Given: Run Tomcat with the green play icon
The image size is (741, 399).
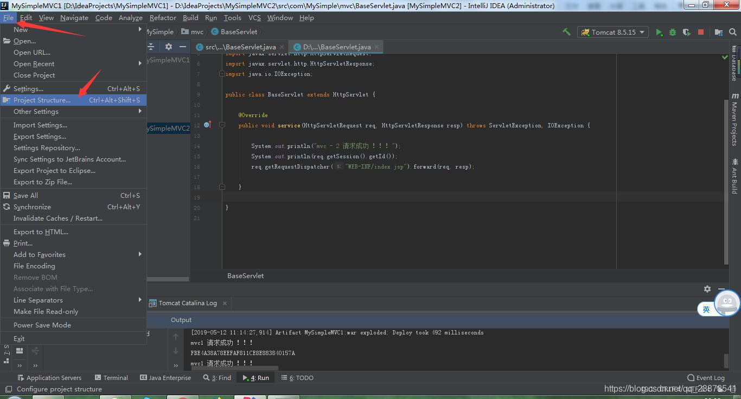Looking at the screenshot, I should click(x=659, y=32).
